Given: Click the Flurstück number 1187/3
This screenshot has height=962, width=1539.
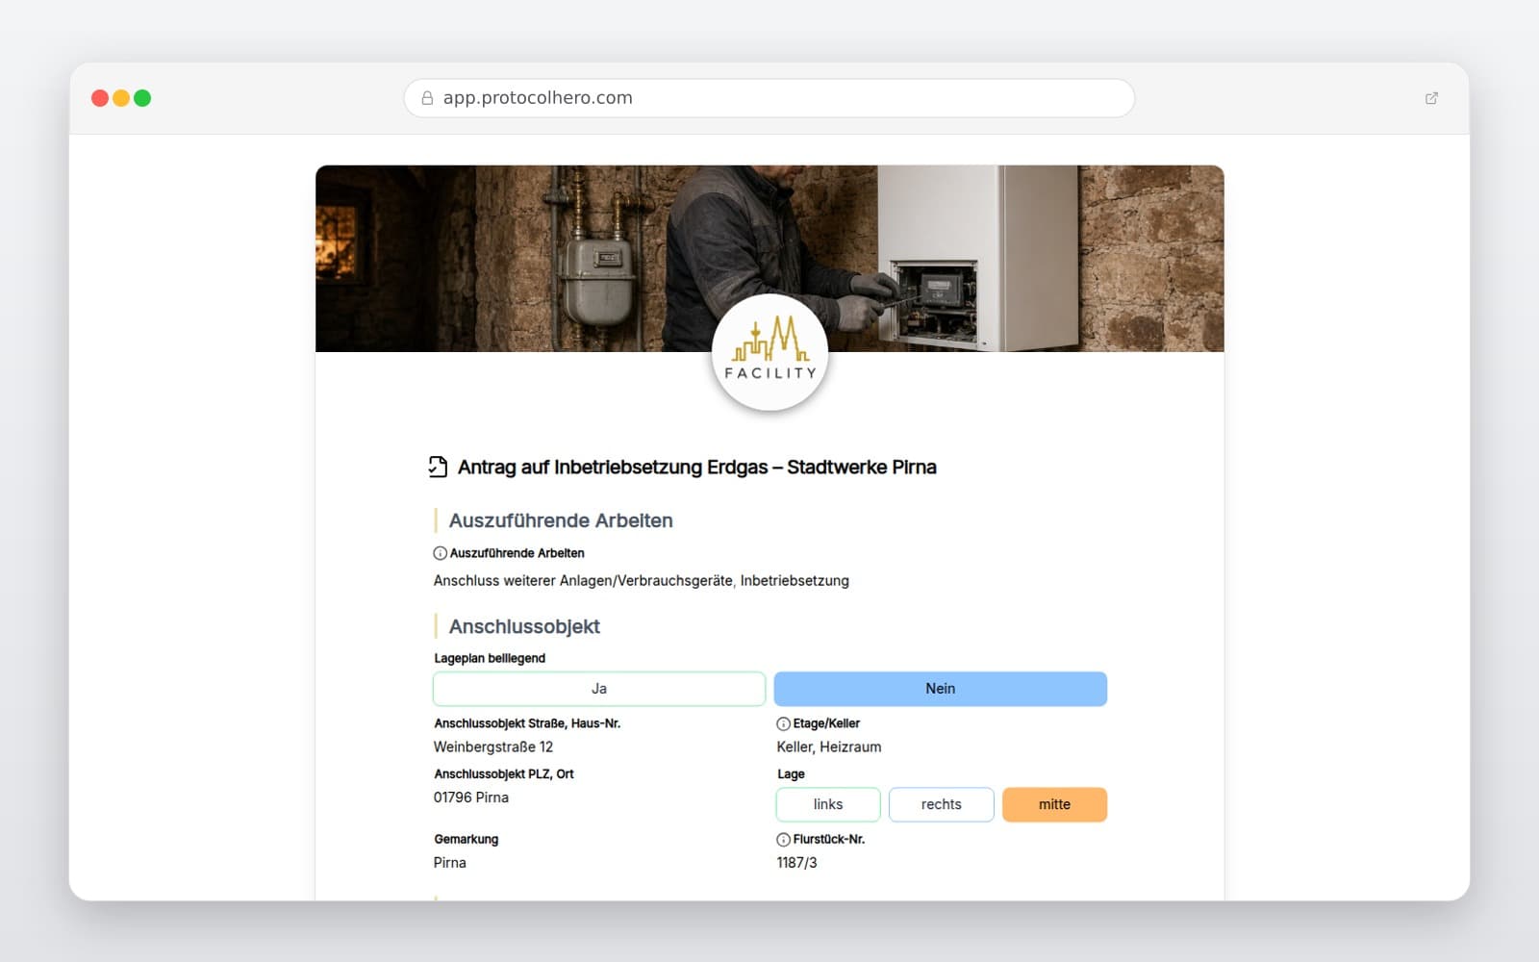Looking at the screenshot, I should (796, 862).
